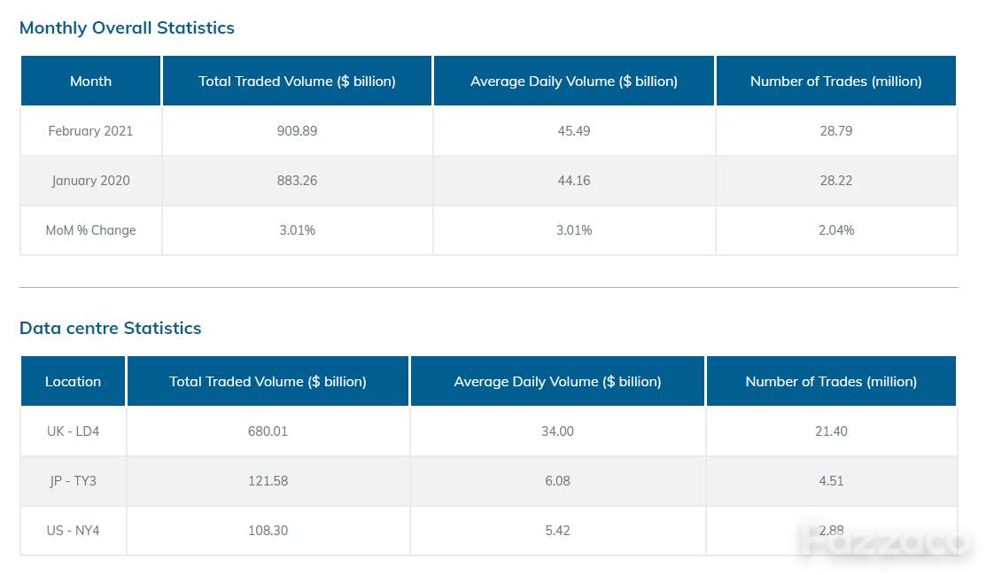This screenshot has width=986, height=575.
Task: Click the JP - TY3 location cell
Action: (73, 480)
